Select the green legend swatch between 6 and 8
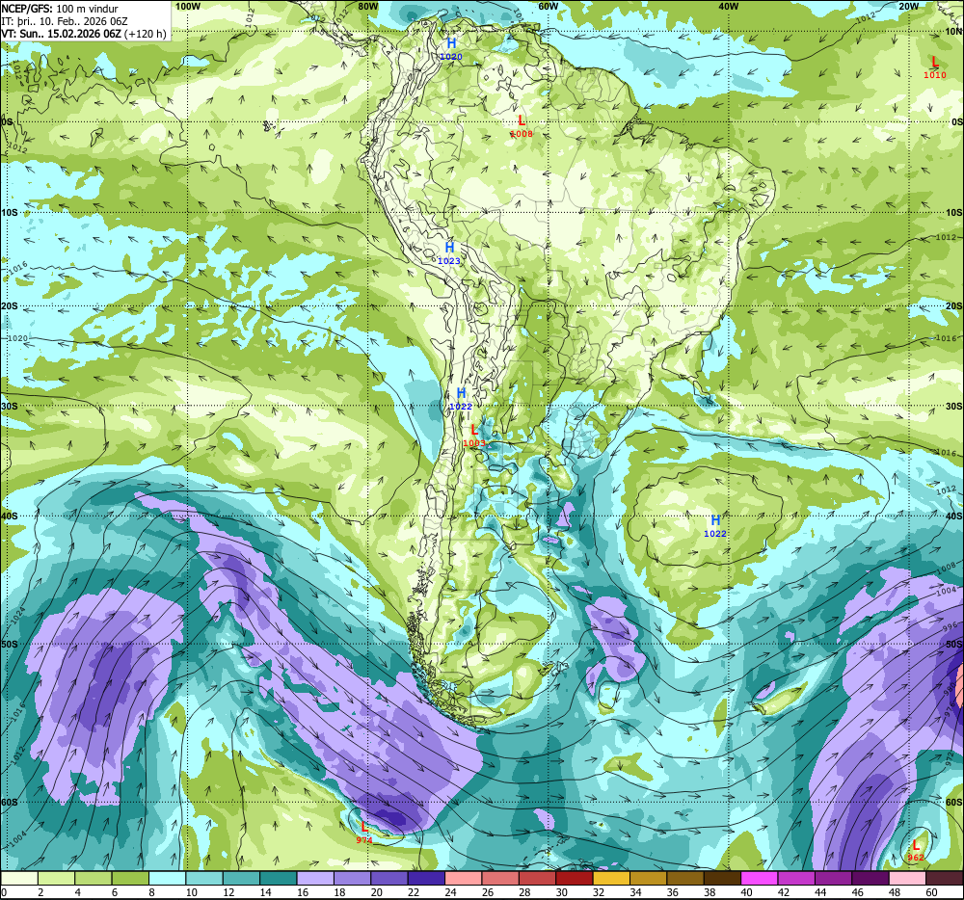The width and height of the screenshot is (964, 900). (130, 878)
